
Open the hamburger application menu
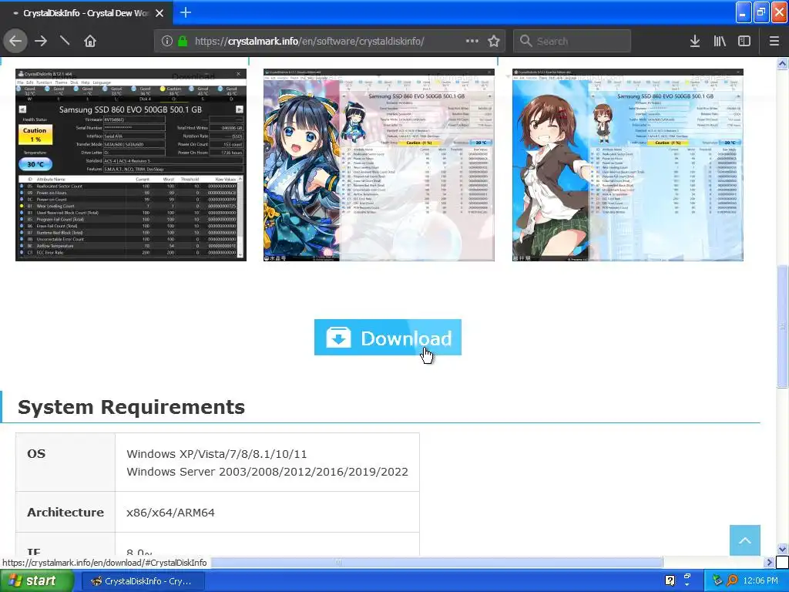(x=774, y=41)
